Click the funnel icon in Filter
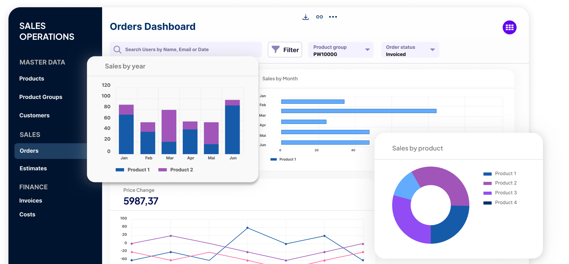Viewport: 569px width, 264px height. [x=275, y=49]
